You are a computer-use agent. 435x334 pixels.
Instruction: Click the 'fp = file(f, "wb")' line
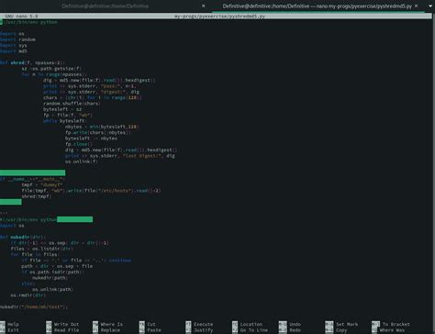[68, 115]
